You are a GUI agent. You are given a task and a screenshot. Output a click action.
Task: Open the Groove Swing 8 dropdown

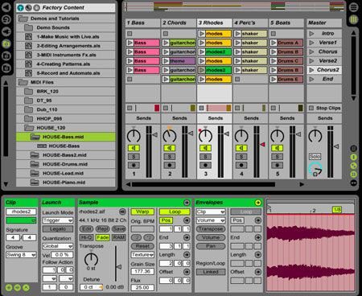[21, 254]
